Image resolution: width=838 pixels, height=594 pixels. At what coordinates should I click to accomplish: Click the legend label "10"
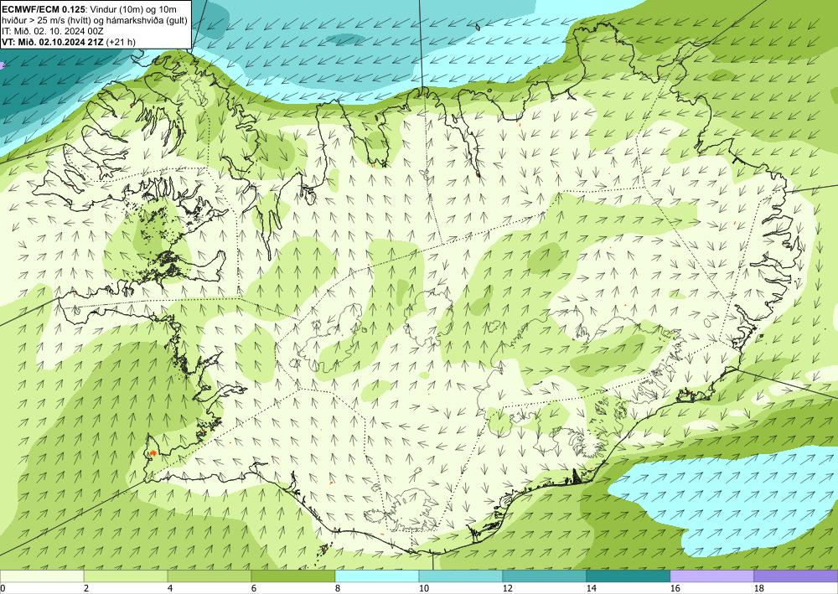click(x=424, y=589)
